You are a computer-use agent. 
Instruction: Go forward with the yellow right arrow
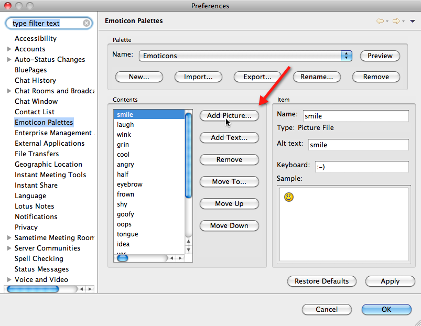point(396,21)
